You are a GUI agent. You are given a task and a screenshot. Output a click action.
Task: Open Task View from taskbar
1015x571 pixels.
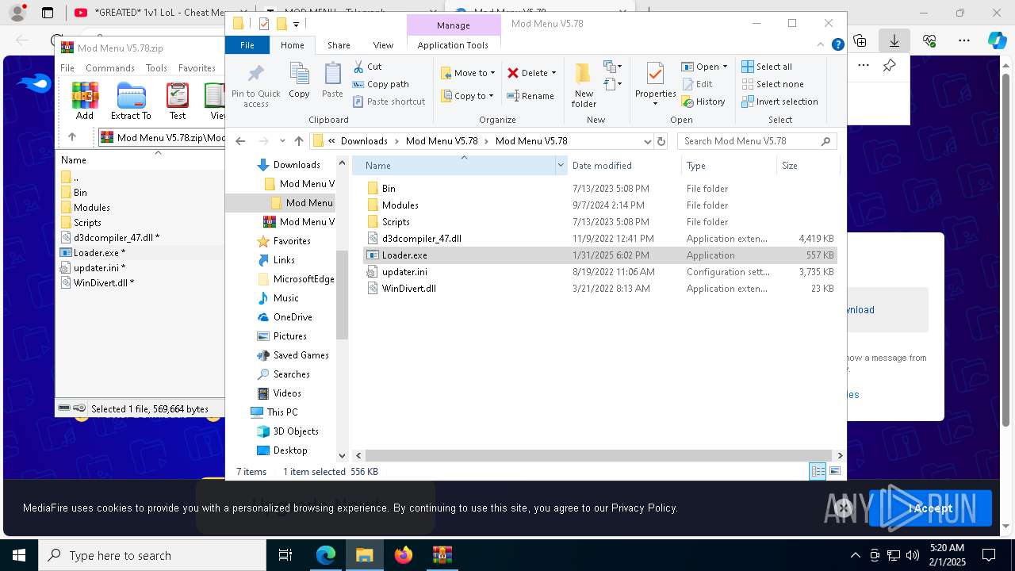pos(285,555)
